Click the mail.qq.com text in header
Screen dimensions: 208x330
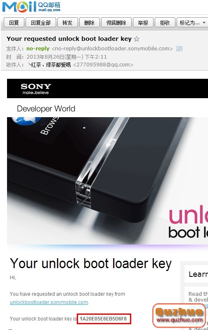tap(49, 9)
